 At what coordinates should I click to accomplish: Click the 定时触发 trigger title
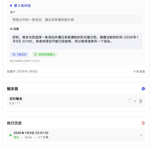tap(16, 99)
